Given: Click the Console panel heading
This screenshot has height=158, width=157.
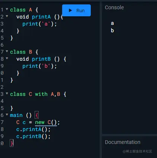Looking at the screenshot, I should coord(114,7).
